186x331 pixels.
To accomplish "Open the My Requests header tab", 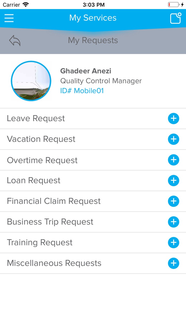I will 93,40.
